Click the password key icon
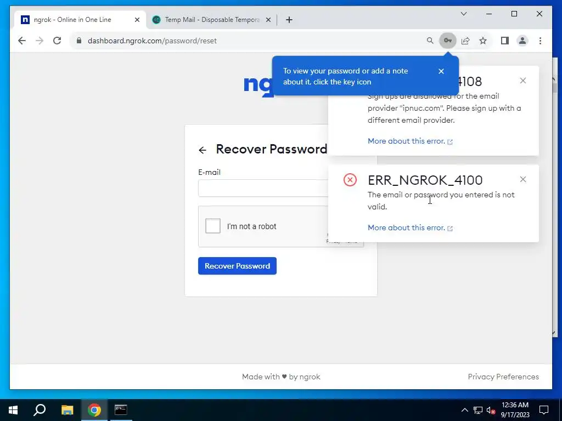The height and width of the screenshot is (421, 562). click(448, 41)
